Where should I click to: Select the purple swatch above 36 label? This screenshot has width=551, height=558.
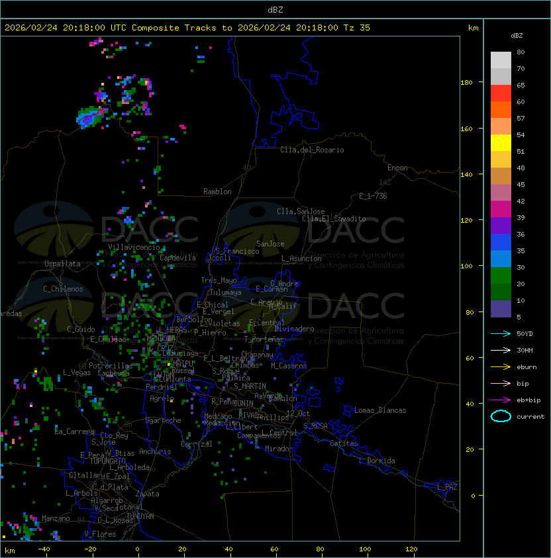click(x=501, y=225)
